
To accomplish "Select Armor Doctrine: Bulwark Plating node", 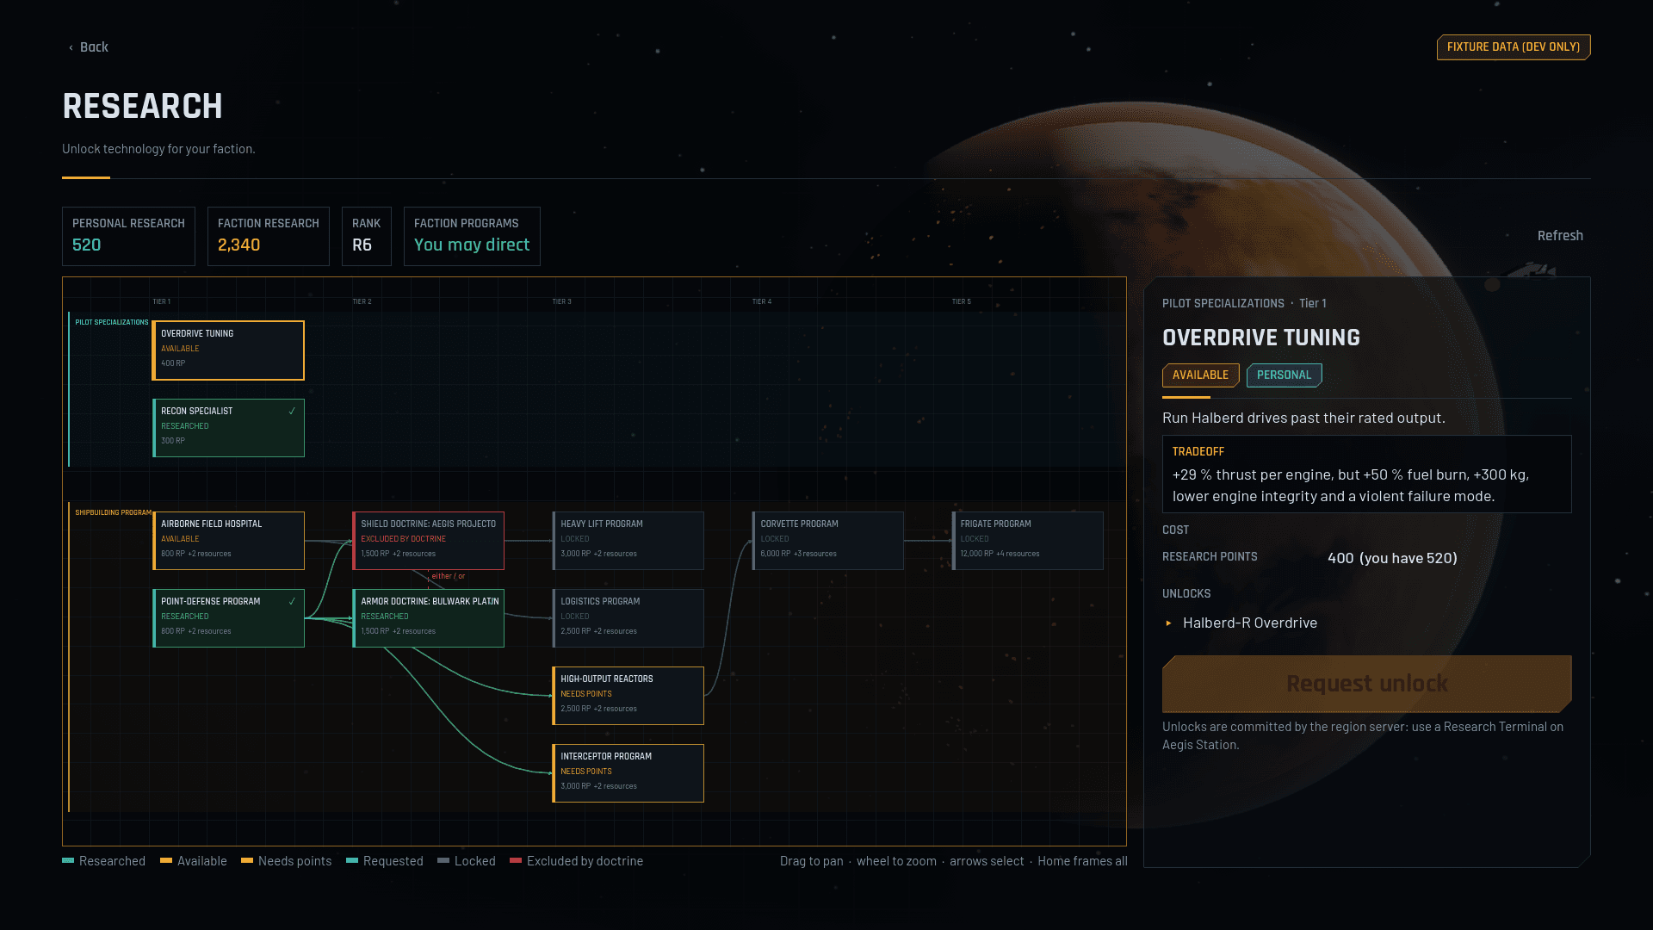I will (428, 618).
